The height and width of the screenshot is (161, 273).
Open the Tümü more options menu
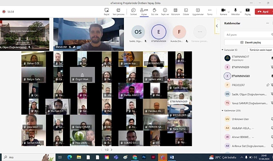(x=210, y=10)
